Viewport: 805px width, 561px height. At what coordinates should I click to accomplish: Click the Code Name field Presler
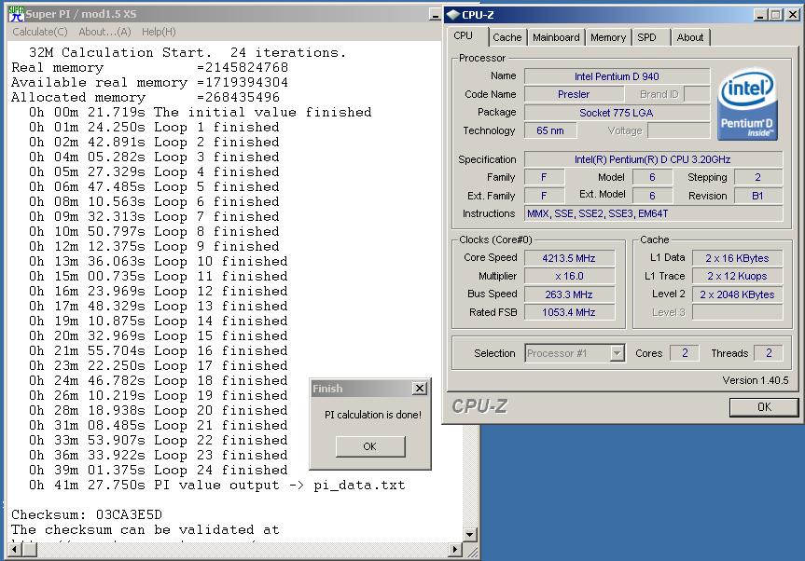click(x=574, y=94)
